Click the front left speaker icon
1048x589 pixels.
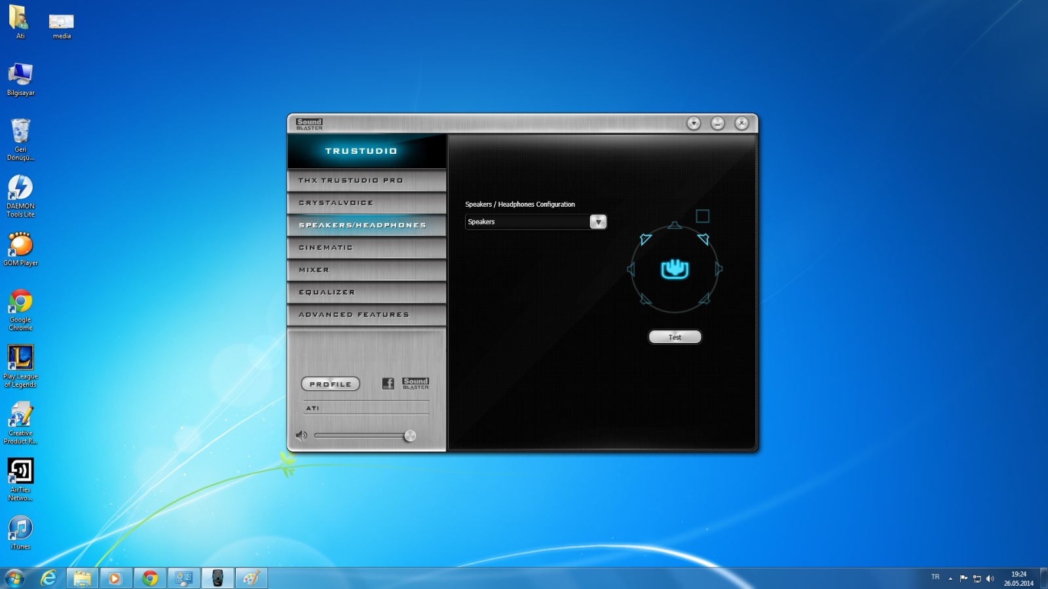click(x=645, y=240)
